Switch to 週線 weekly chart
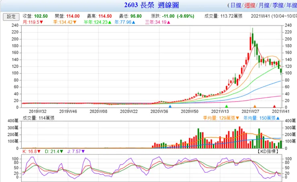Viewport: 297px width, 182px height. [250, 5]
